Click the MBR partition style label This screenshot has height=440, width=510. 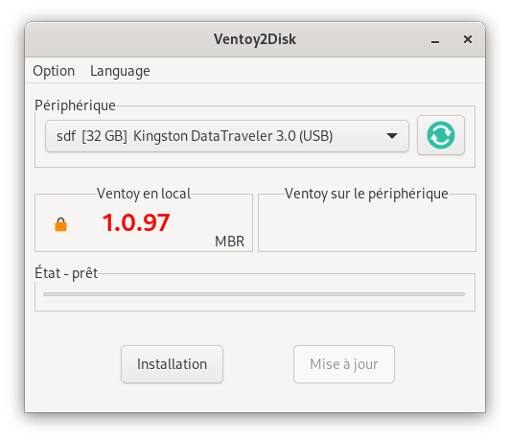(x=229, y=242)
